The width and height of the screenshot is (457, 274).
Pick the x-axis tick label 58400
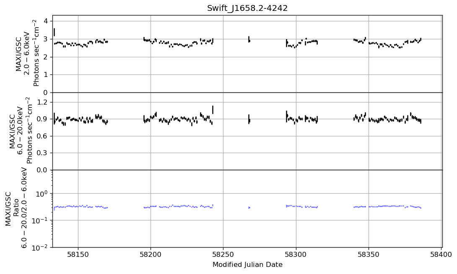click(441, 255)
